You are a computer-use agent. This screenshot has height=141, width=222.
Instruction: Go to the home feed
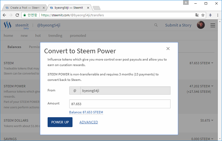coord(9,36)
